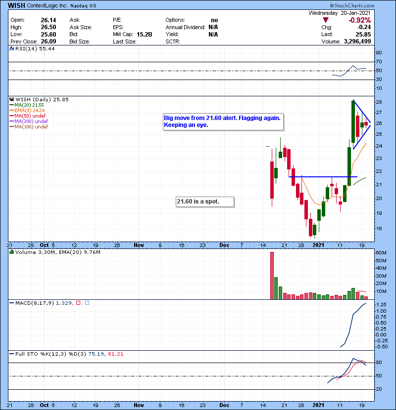Click the 1.25 label on the MACD axis
Image resolution: width=396 pixels, height=410 pixels.
pyautogui.click(x=381, y=305)
